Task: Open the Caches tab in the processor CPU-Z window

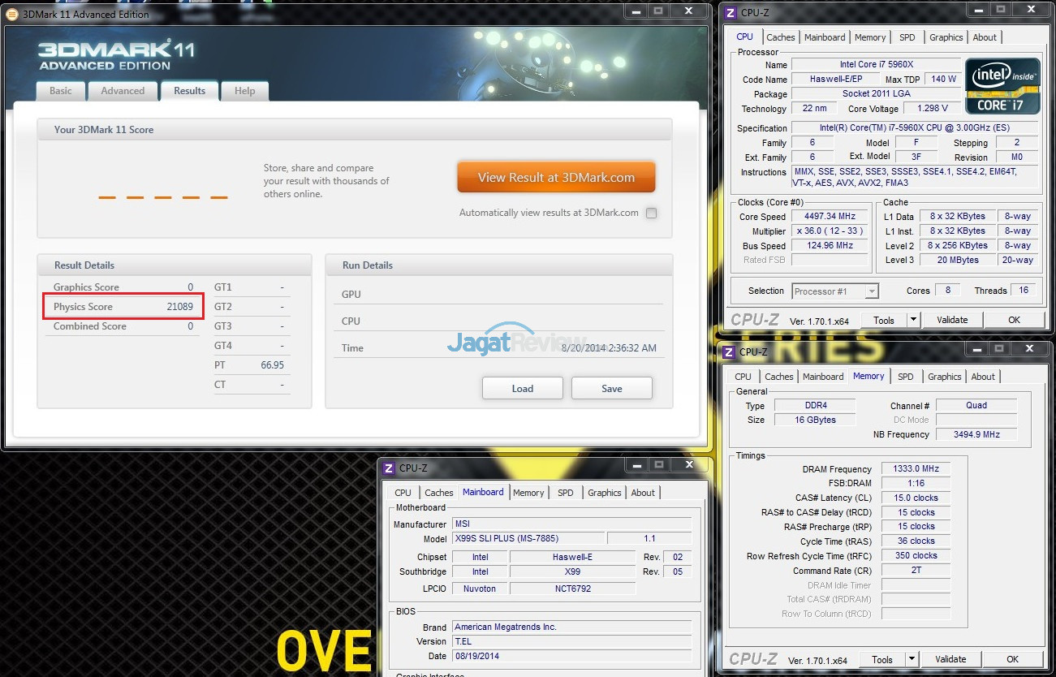Action: tap(781, 37)
